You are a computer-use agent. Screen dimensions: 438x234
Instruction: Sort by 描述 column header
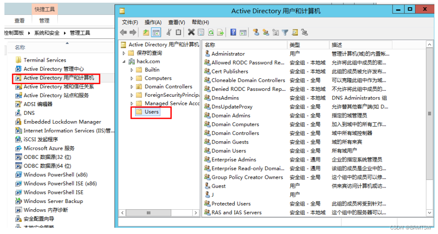(x=361, y=45)
